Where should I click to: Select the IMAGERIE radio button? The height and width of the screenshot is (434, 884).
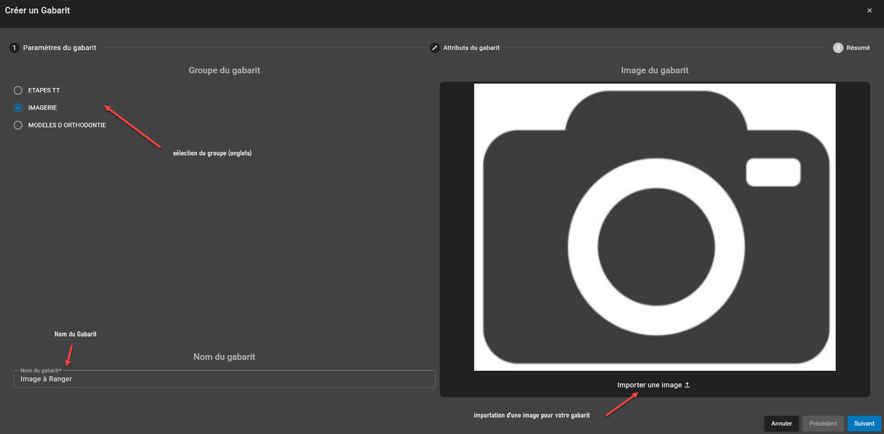[18, 108]
